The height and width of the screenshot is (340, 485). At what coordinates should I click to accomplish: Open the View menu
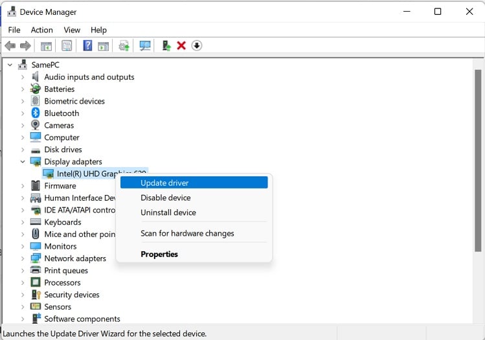[x=72, y=30]
